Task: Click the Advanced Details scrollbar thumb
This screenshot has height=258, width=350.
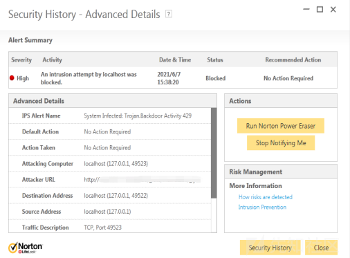Action: coord(214,153)
